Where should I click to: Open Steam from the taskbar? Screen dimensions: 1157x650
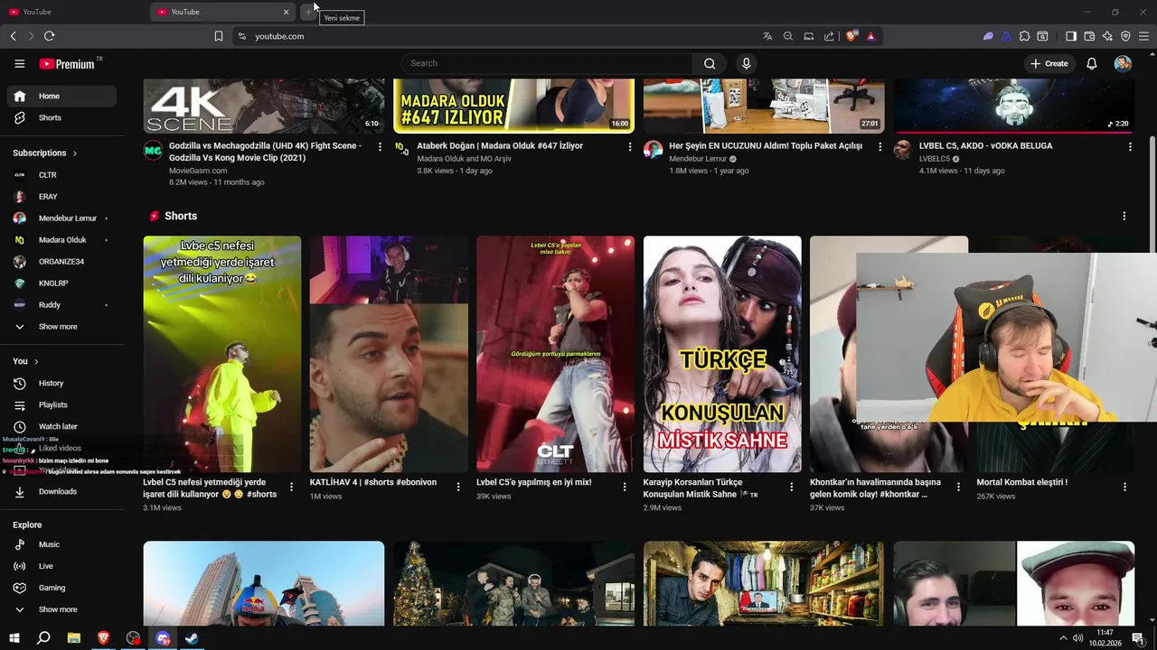click(x=193, y=638)
